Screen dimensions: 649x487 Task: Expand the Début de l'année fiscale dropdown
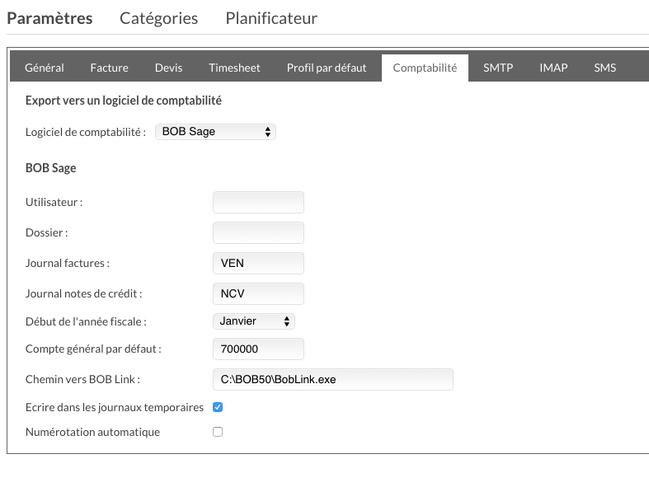(x=254, y=321)
